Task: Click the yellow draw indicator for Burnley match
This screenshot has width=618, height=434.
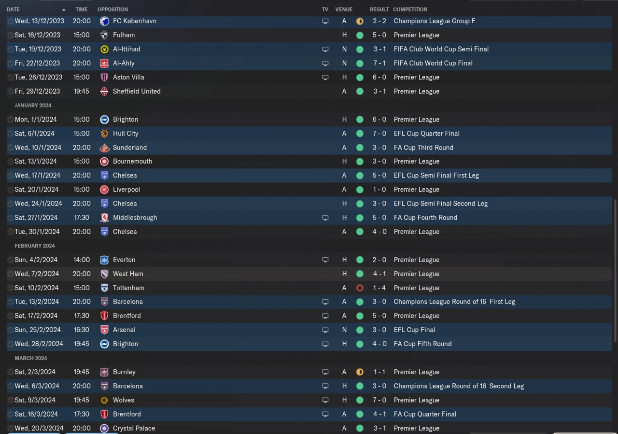Action: pos(360,372)
